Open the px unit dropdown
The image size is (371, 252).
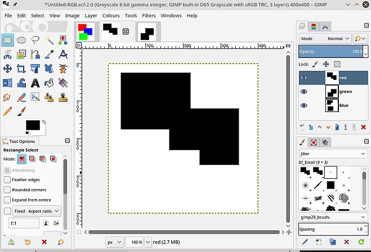click(x=114, y=242)
